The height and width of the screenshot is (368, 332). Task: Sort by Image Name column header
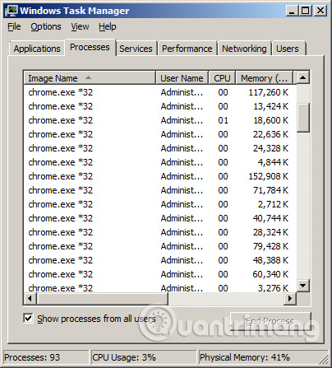(x=90, y=78)
